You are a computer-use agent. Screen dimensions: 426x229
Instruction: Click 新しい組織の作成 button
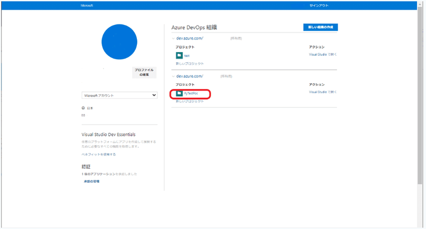click(321, 27)
